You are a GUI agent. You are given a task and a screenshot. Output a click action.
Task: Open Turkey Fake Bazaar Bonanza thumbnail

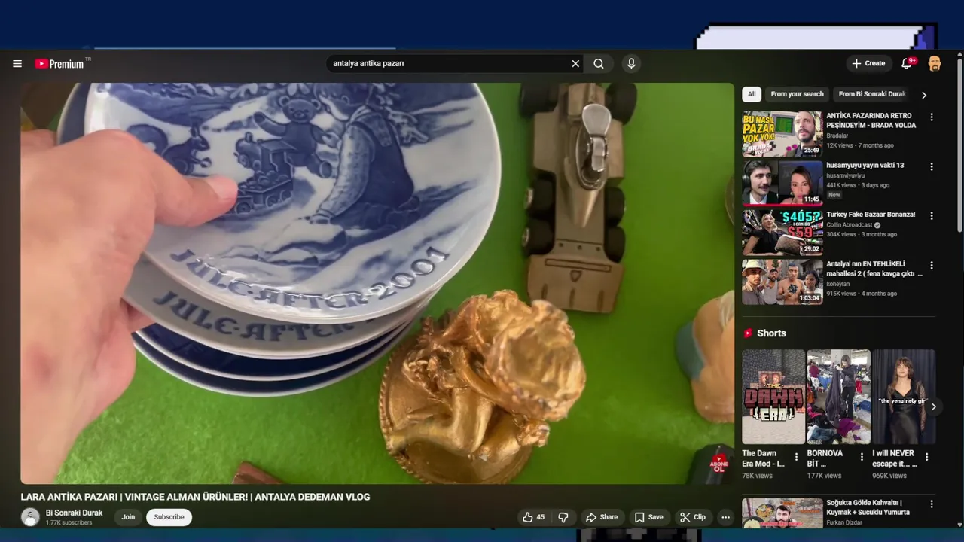(782, 233)
